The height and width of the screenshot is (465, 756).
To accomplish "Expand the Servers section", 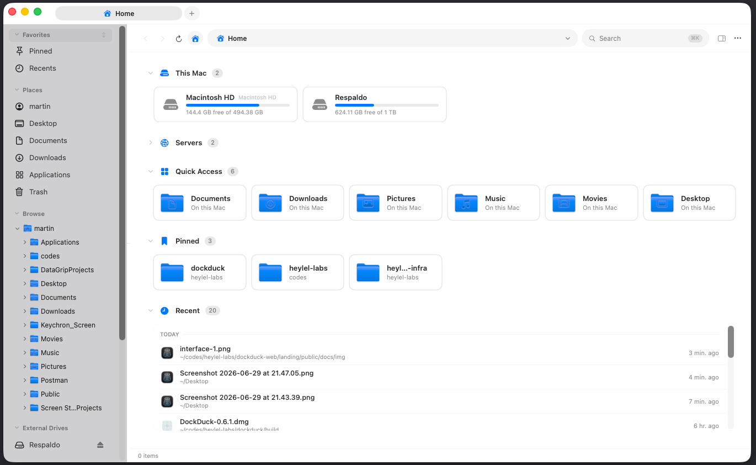I will (150, 142).
